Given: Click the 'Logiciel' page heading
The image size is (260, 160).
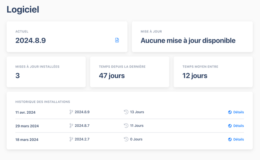Looking at the screenshot, I should [x=23, y=10].
